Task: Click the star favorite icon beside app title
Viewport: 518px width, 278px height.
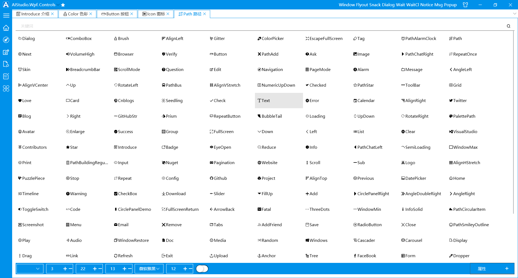Action: tap(63, 5)
